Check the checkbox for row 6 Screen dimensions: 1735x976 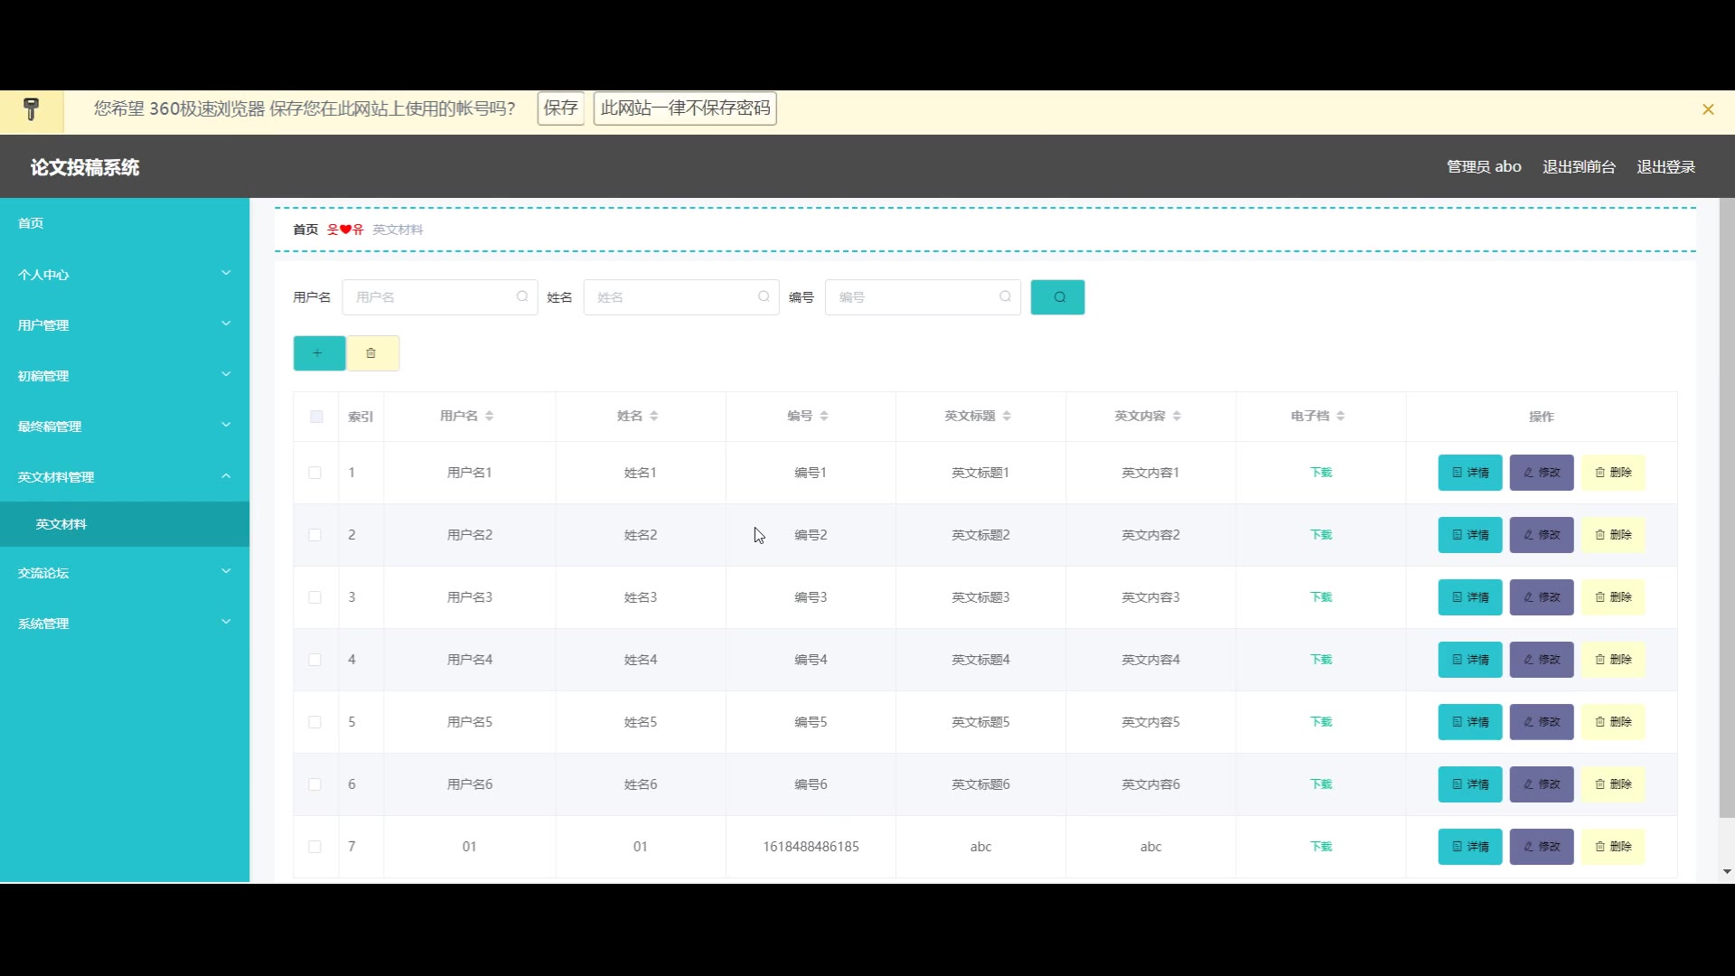tap(314, 784)
